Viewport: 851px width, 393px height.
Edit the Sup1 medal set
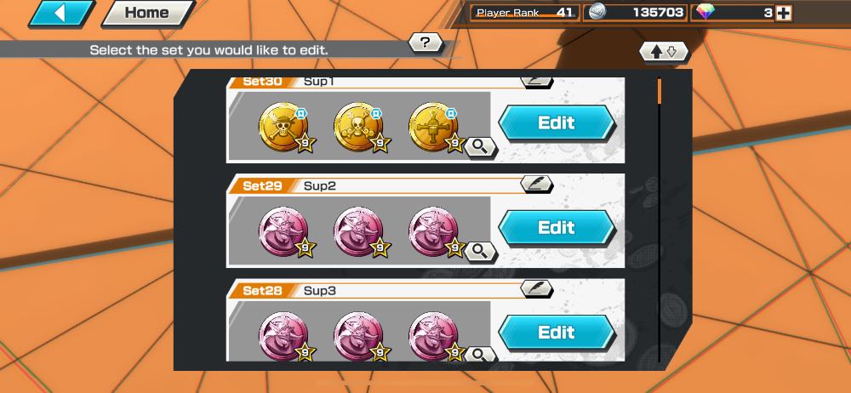pyautogui.click(x=557, y=122)
